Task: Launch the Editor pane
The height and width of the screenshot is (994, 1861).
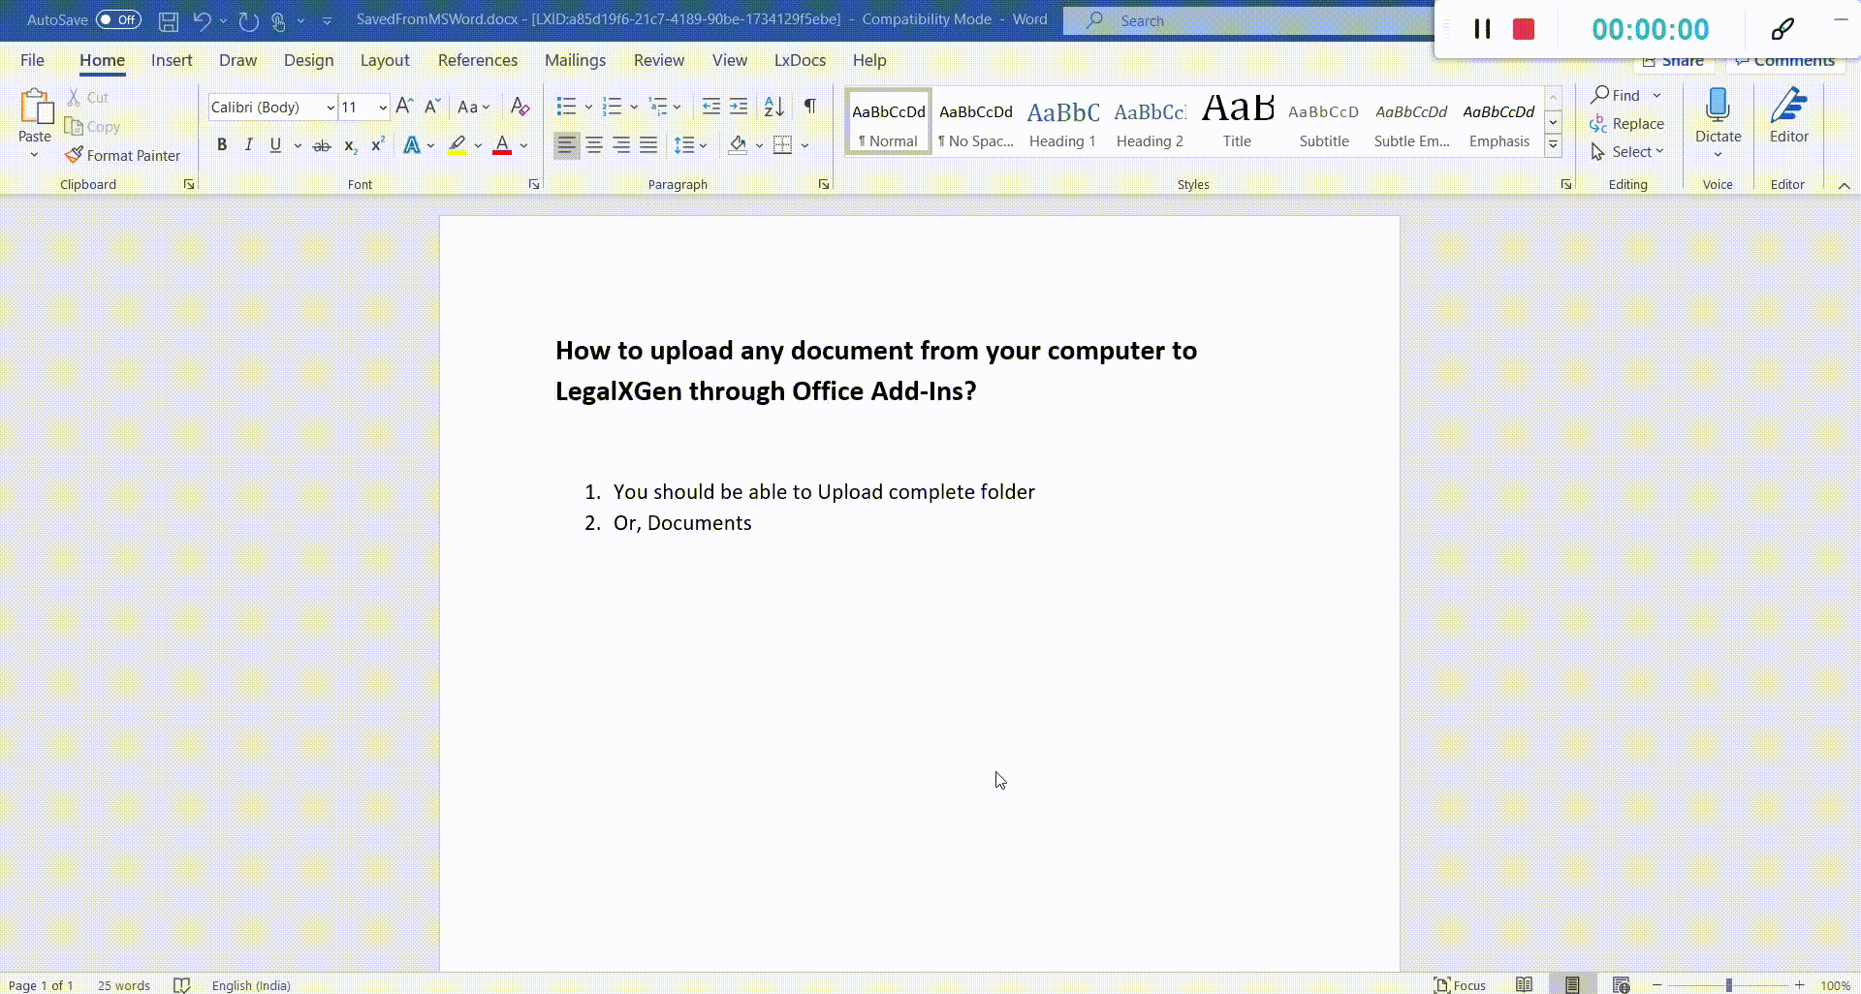Action: tap(1788, 116)
